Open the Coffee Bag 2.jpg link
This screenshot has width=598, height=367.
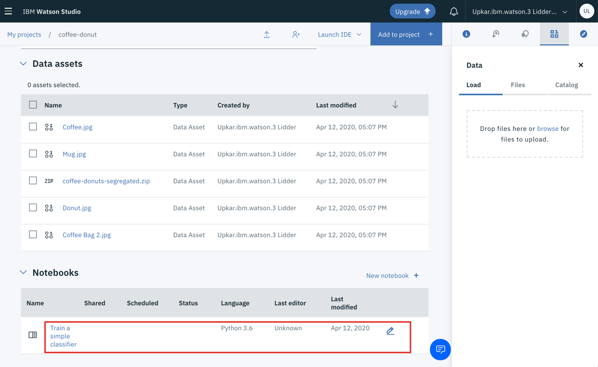(x=87, y=235)
